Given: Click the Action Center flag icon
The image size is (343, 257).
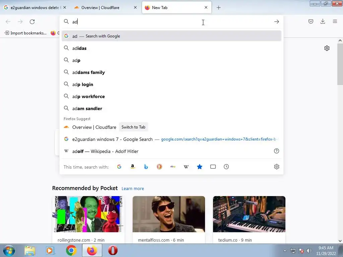Looking at the screenshot, I should [x=301, y=251].
